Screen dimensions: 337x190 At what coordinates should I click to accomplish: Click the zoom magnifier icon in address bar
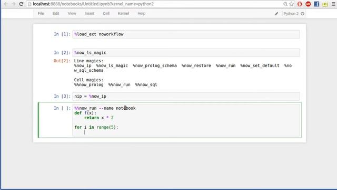tap(285, 4)
